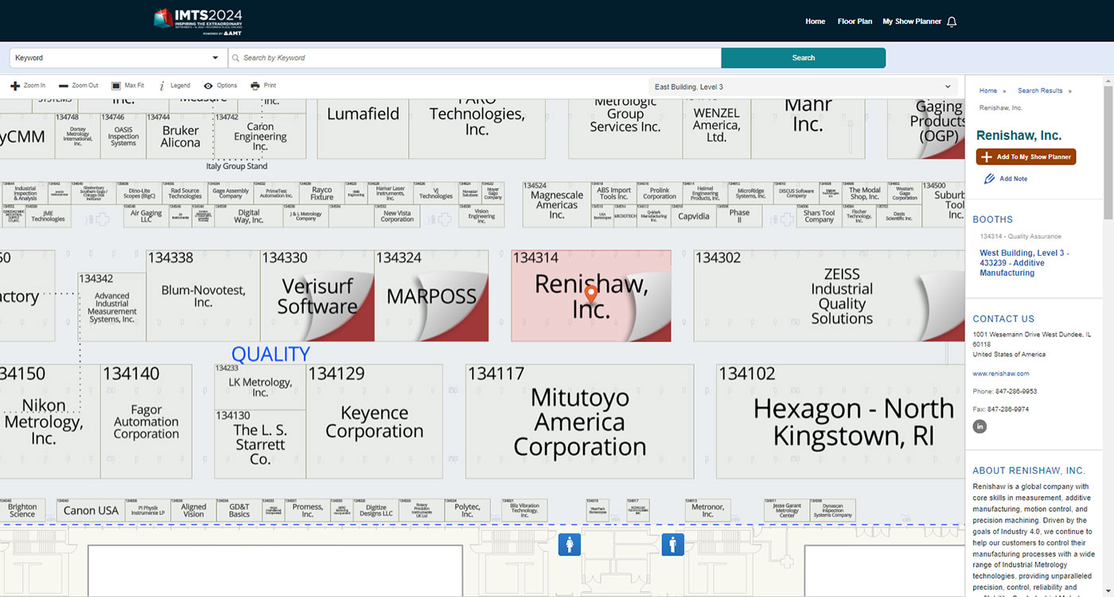1114x597 pixels.
Task: Open My Show Planner navigation item
Action: click(912, 21)
